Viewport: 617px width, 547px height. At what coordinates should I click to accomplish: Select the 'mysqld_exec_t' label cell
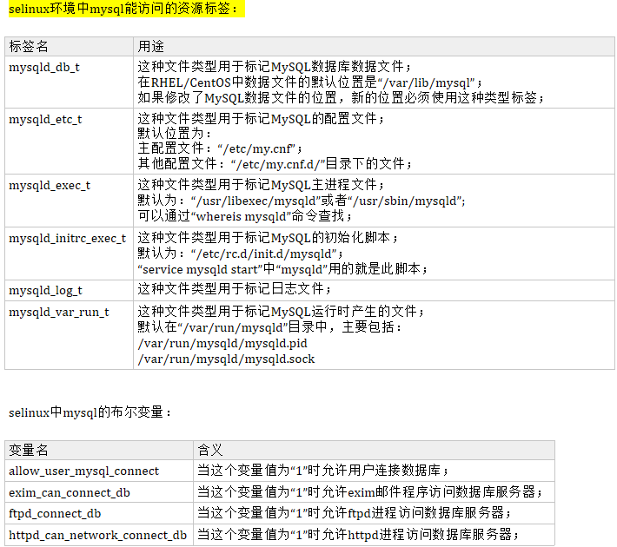[x=69, y=201]
